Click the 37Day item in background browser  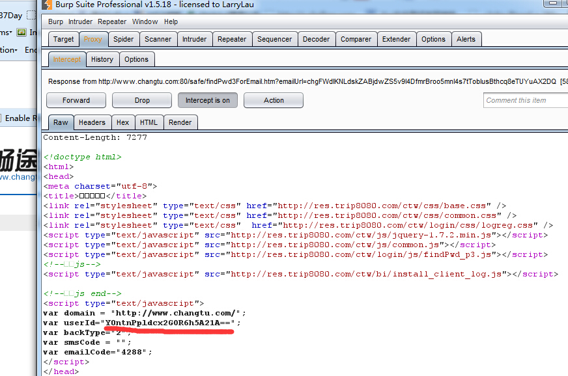pos(11,16)
